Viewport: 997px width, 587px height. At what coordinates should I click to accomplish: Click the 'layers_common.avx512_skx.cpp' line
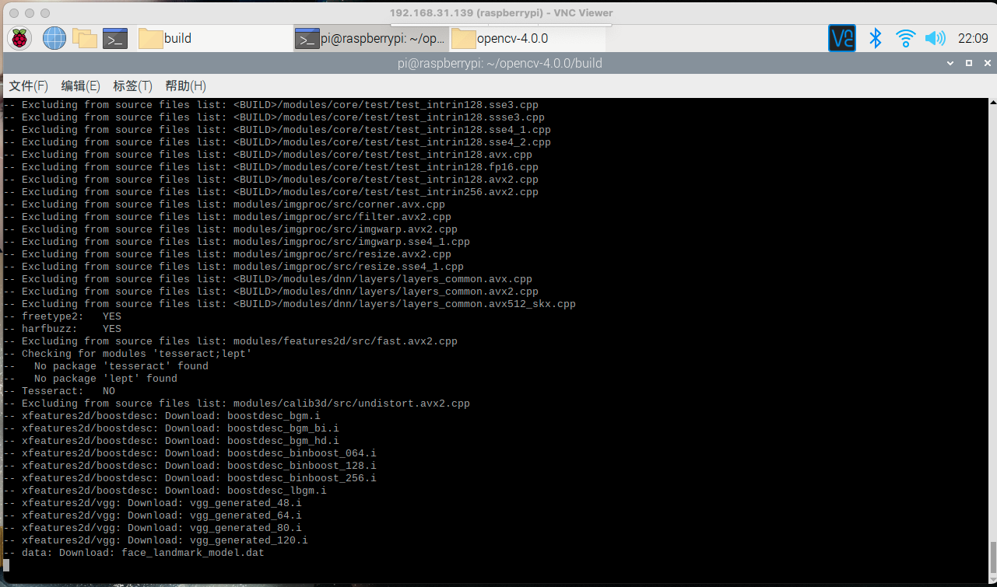tap(290, 304)
